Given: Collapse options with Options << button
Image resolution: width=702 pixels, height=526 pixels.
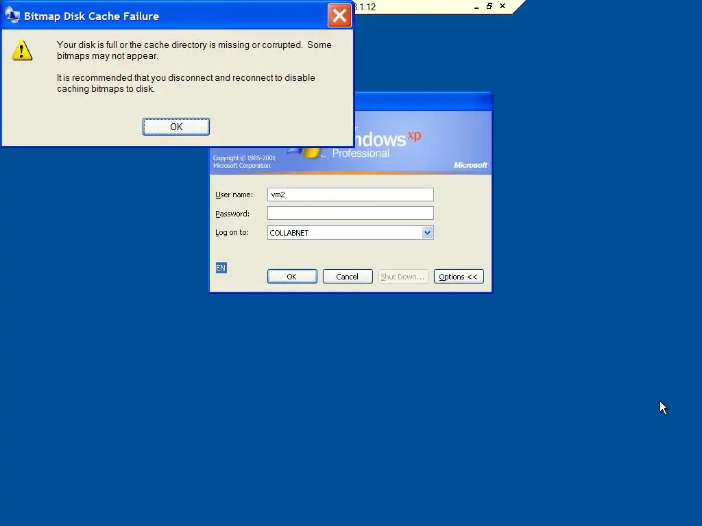Looking at the screenshot, I should click(459, 277).
